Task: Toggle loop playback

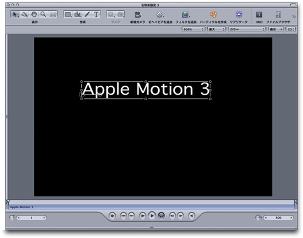Action: (x=161, y=216)
